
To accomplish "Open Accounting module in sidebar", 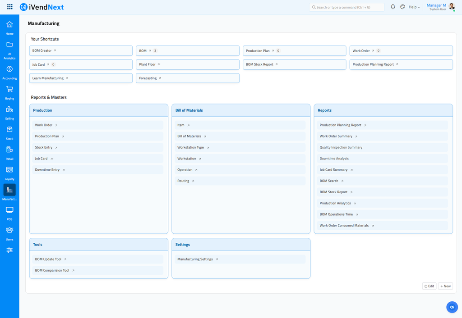I will pyautogui.click(x=9, y=73).
